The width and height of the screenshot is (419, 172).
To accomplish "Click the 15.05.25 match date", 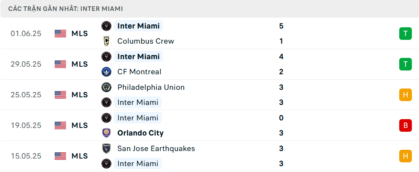I will 26,156.
